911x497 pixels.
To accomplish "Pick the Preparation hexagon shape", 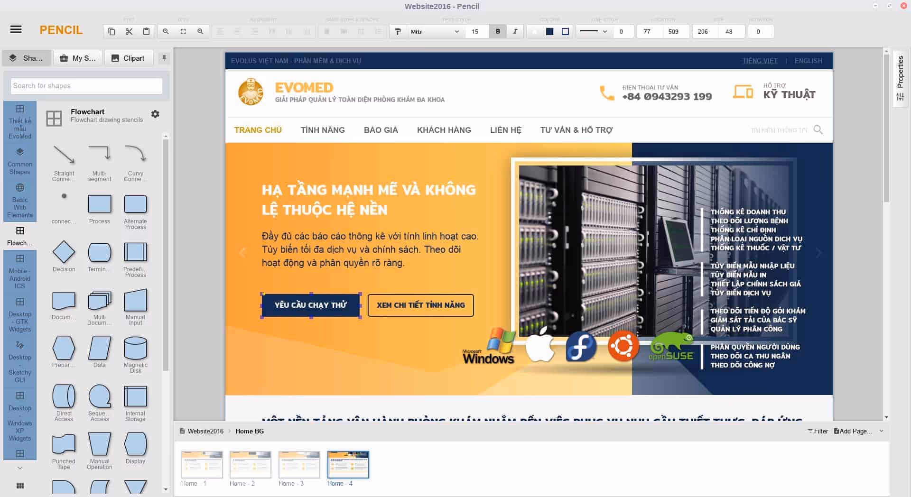I will [64, 352].
